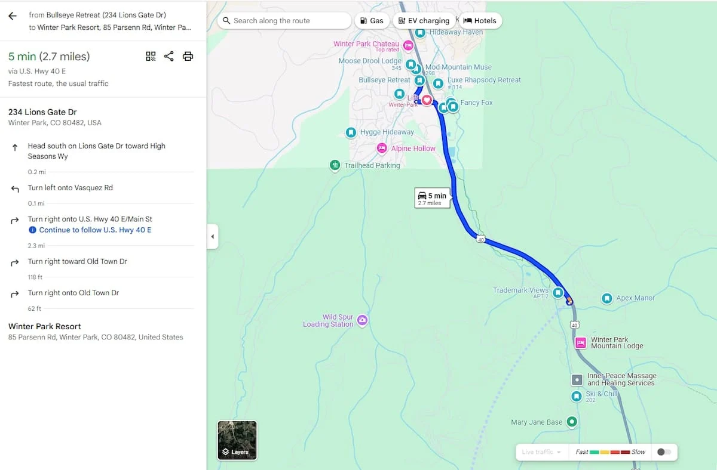The image size is (717, 470).
Task: Click the traffic speed color legend
Action: point(610,452)
